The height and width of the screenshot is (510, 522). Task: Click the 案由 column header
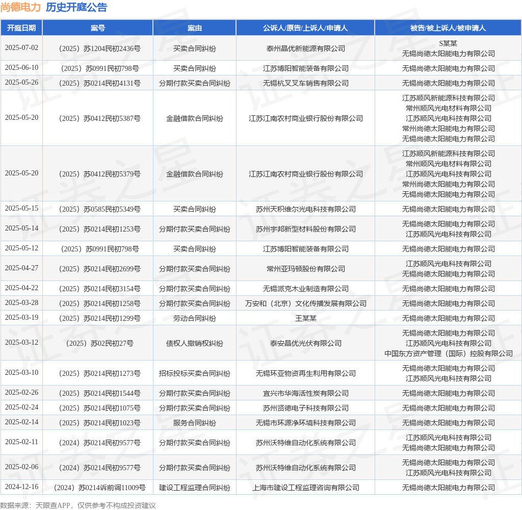tap(194, 28)
